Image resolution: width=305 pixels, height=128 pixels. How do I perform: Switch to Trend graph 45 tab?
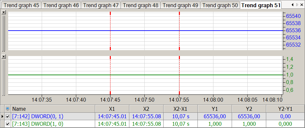click(22, 5)
